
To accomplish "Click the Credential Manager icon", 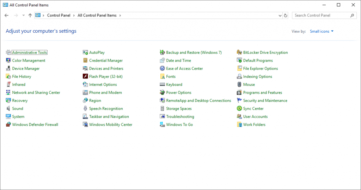I will coord(85,61).
